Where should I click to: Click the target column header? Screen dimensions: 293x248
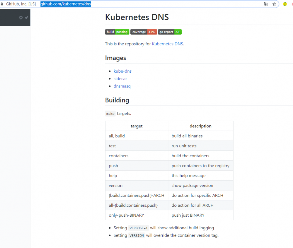pyautogui.click(x=137, y=126)
